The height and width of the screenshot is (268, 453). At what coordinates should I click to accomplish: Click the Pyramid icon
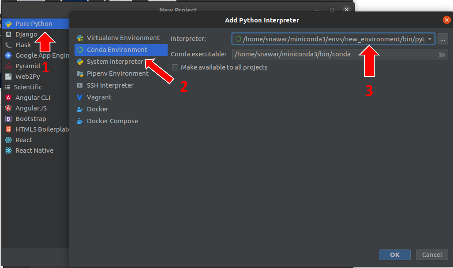pyautogui.click(x=8, y=66)
